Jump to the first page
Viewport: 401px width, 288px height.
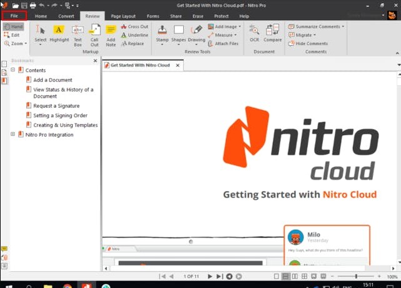point(162,276)
